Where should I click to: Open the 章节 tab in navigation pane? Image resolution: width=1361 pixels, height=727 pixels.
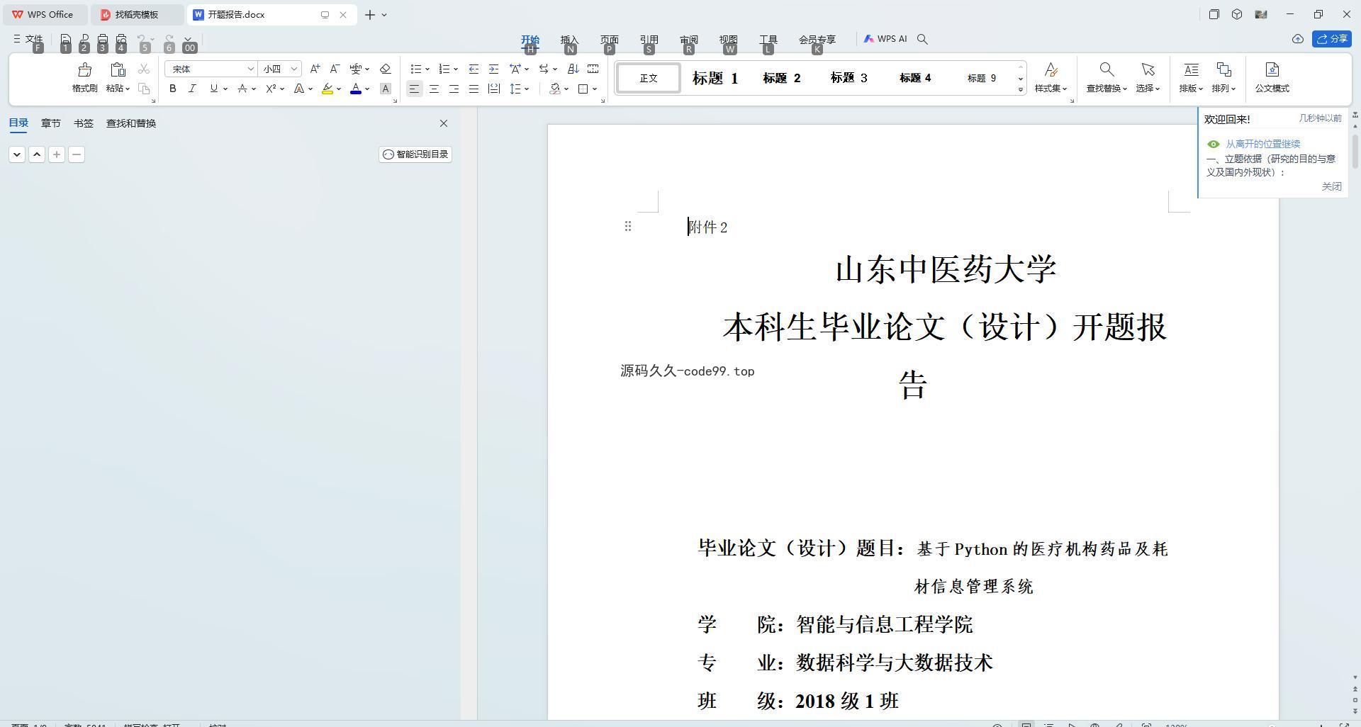[x=50, y=123]
